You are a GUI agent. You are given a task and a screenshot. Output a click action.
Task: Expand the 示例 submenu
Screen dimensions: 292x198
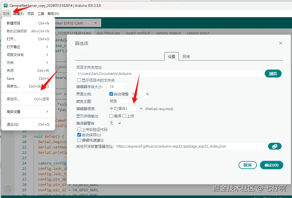(28, 63)
